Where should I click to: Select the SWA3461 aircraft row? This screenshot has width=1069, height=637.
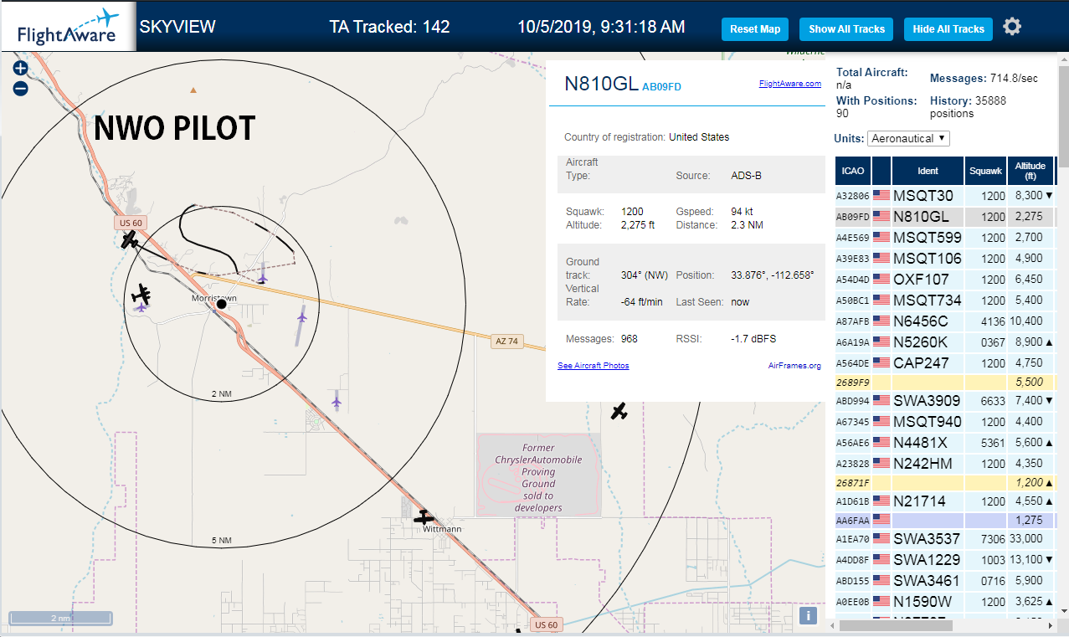pyautogui.click(x=945, y=580)
